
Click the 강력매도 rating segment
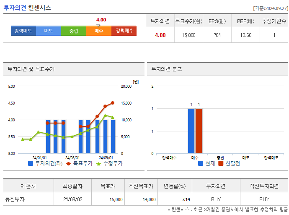click(x=23, y=31)
